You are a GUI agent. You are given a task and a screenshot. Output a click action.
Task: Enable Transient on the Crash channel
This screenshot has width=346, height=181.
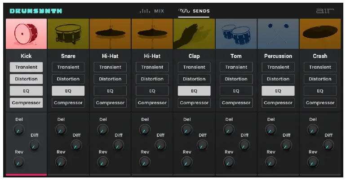320,67
